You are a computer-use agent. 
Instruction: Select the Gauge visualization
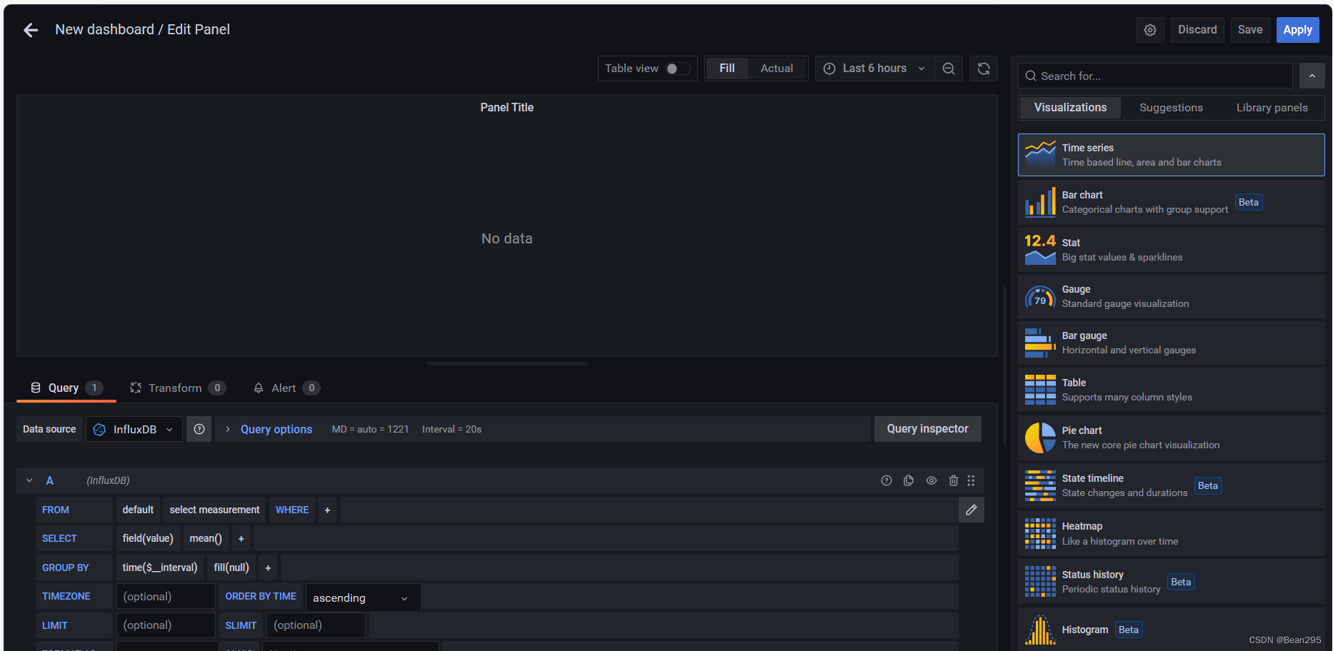coord(1171,296)
